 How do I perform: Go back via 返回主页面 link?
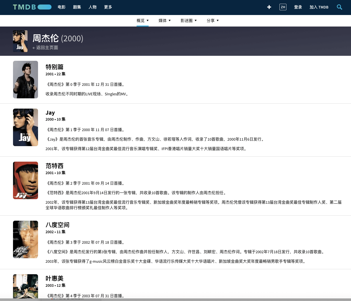click(46, 48)
